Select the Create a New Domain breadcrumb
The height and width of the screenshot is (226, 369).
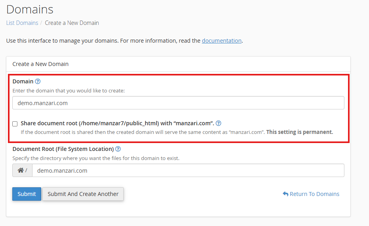72,23
